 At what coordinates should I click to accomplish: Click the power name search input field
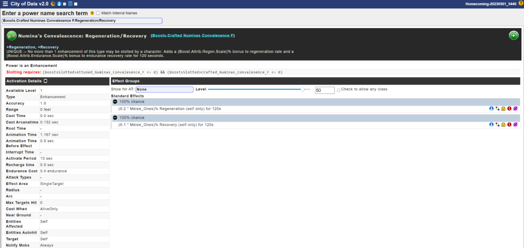pyautogui.click(x=82, y=20)
